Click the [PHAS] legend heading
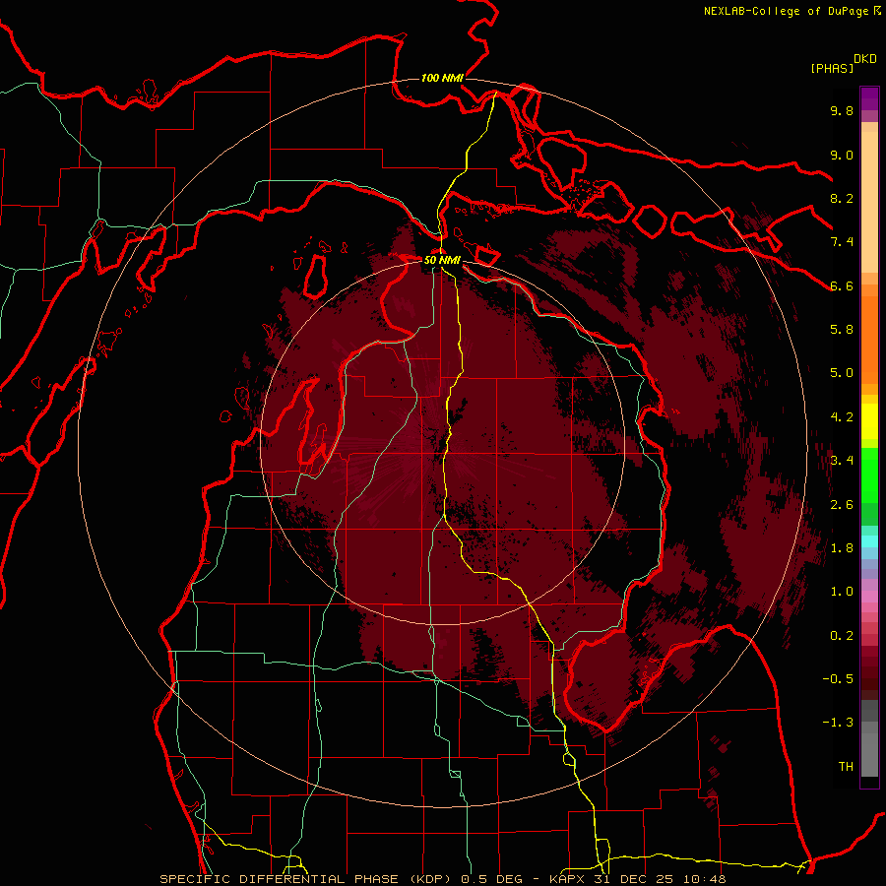886x886 pixels. [832, 68]
